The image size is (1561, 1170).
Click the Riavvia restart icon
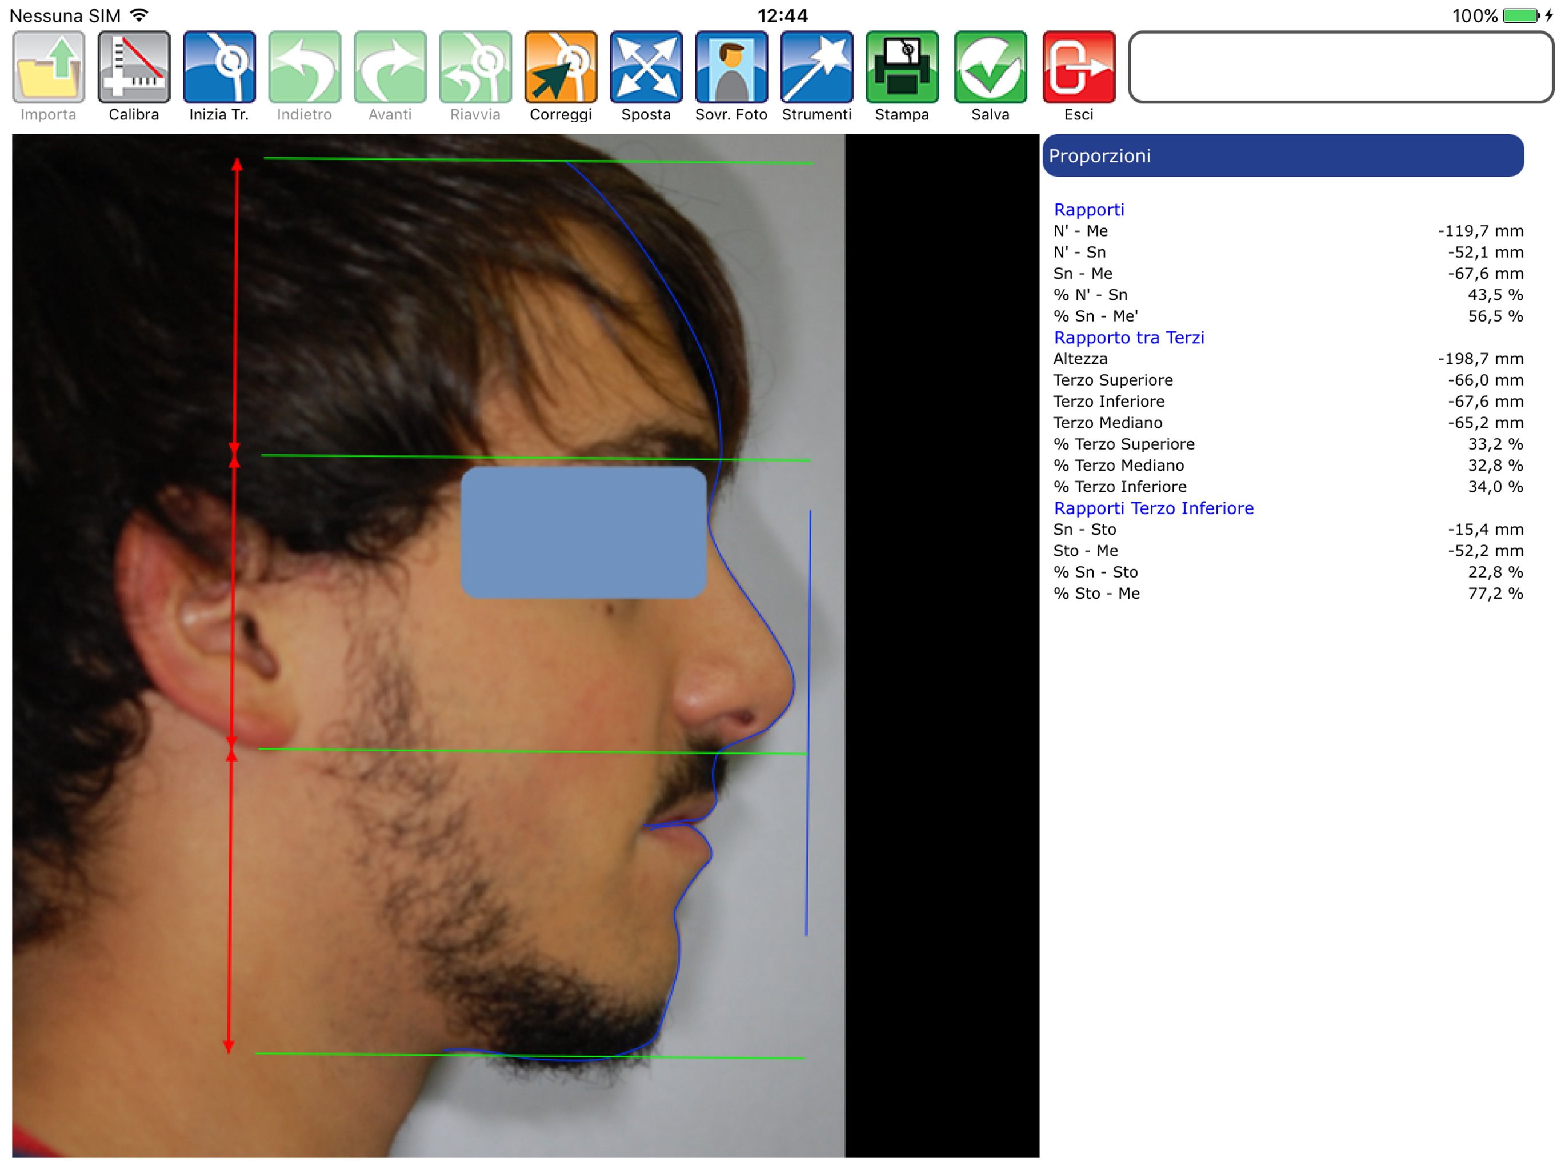pos(475,68)
